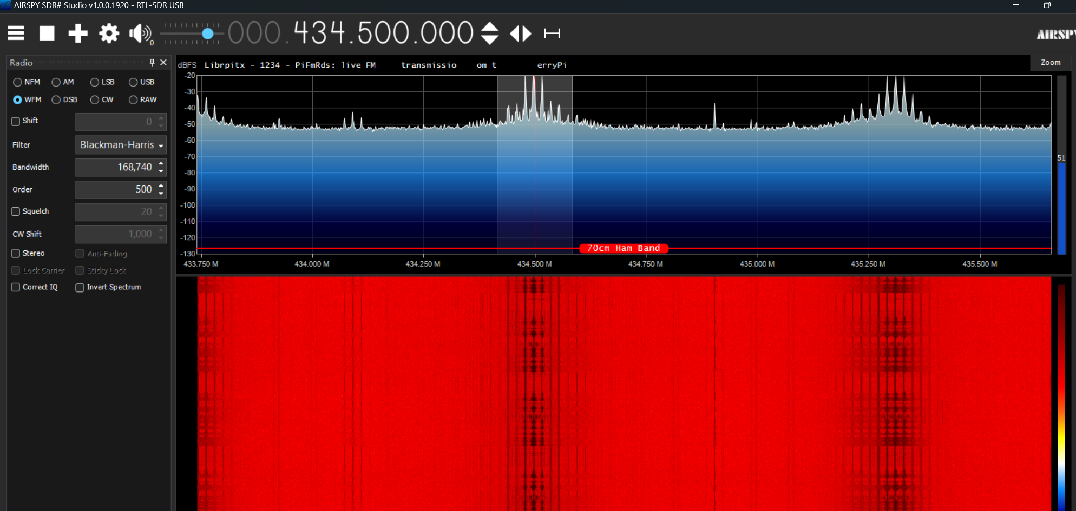Open a new slice with the plus icon

77,33
